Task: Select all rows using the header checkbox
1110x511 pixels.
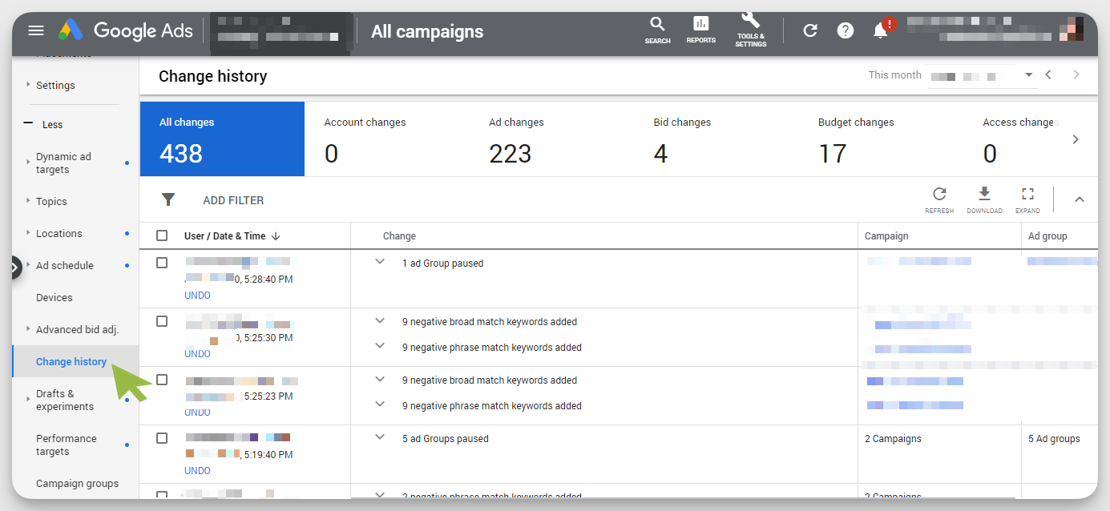Action: point(162,235)
